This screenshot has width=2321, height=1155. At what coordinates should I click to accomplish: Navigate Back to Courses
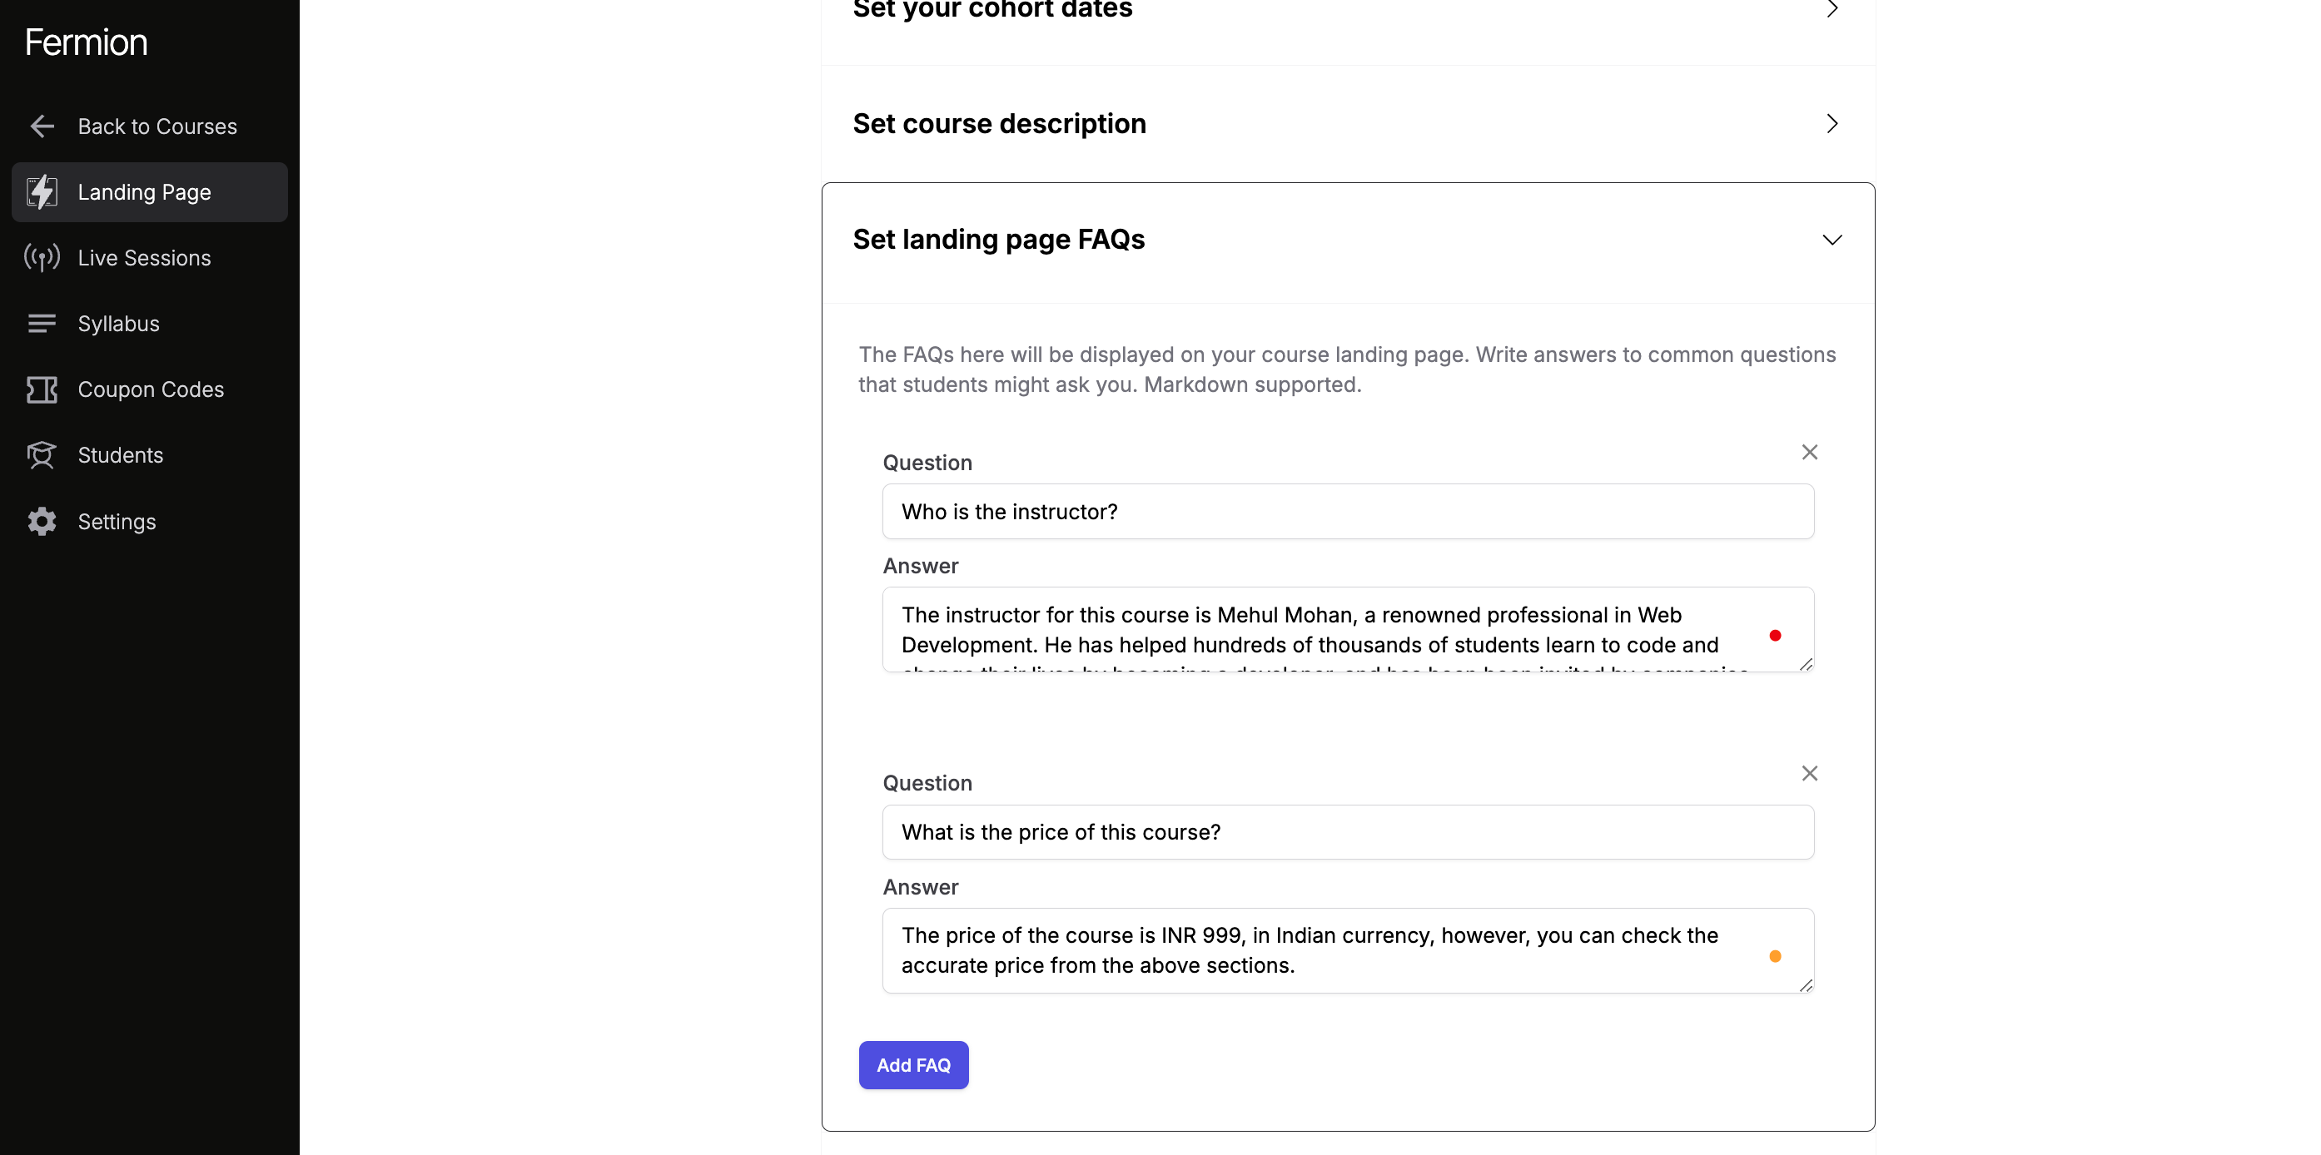click(x=157, y=126)
